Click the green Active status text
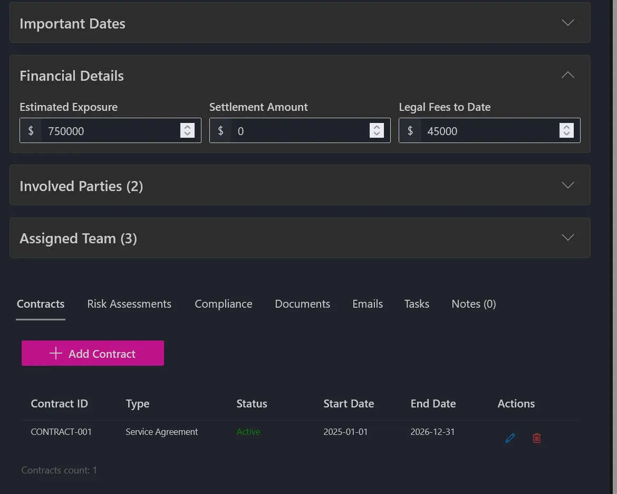Image resolution: width=617 pixels, height=494 pixels. (x=248, y=432)
